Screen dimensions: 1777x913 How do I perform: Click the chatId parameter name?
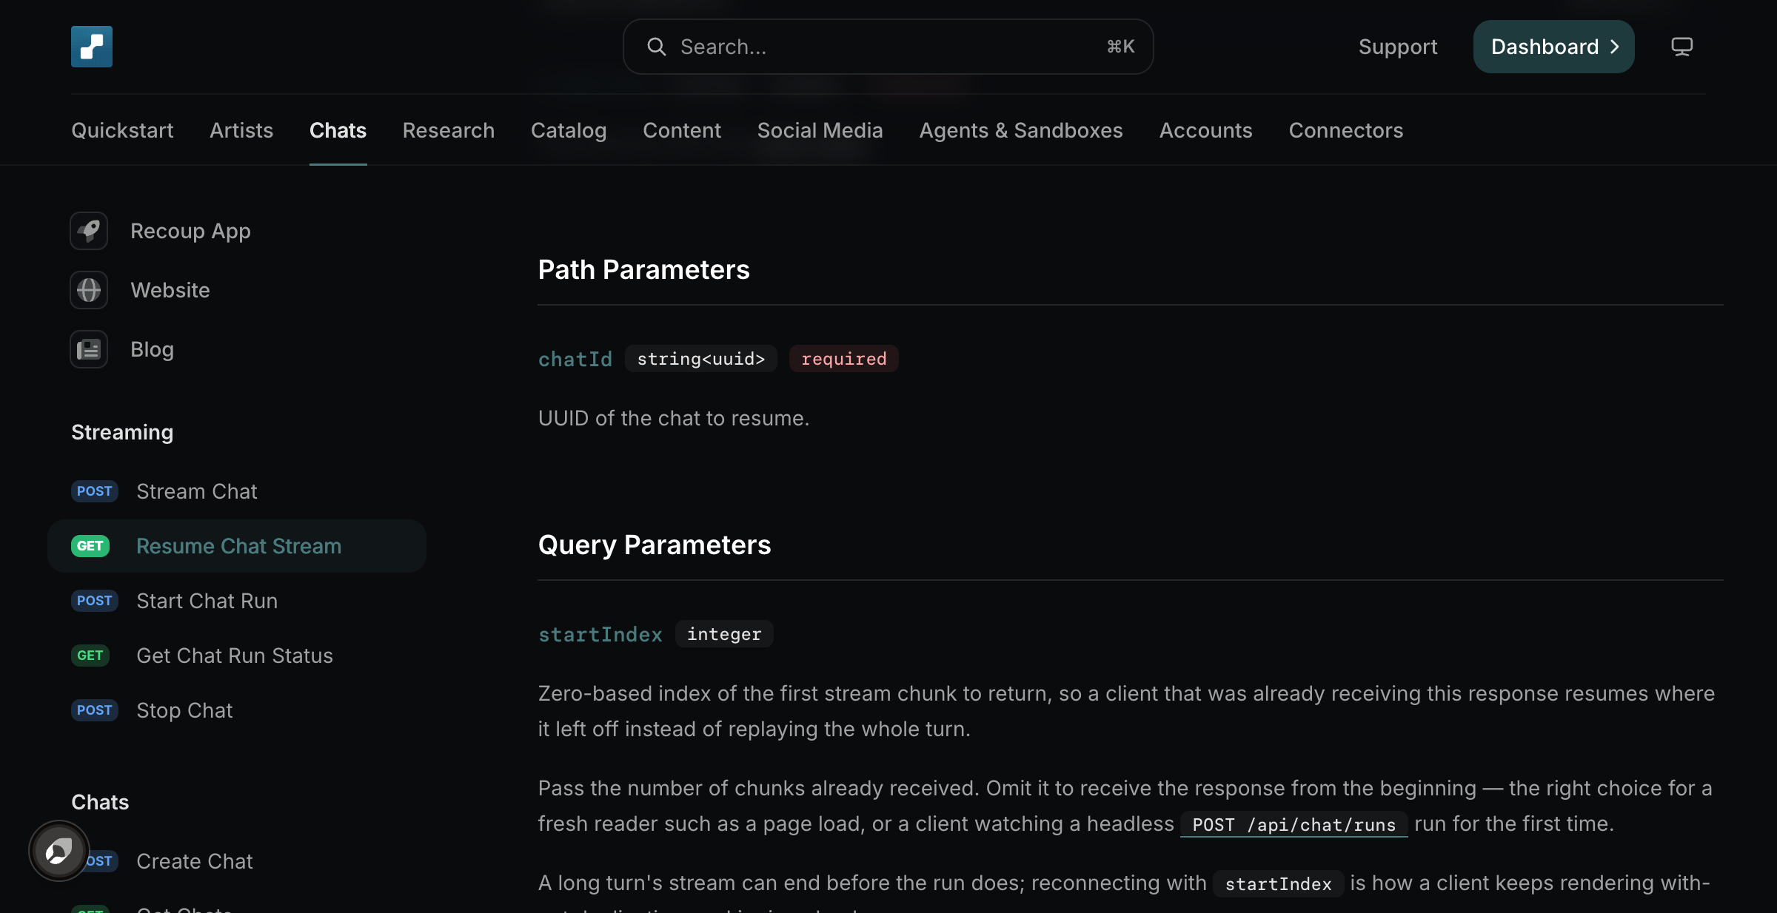pyautogui.click(x=575, y=359)
